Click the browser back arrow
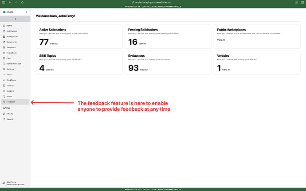The height and width of the screenshot is (191, 306). [x=10, y=2]
